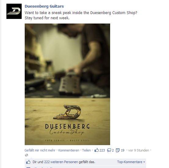Open the Duesenberg Guitars page name link
The image size is (169, 168).
click(x=44, y=6)
